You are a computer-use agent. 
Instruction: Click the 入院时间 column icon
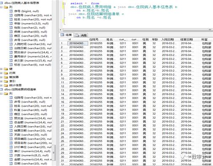(x=11, y=44)
